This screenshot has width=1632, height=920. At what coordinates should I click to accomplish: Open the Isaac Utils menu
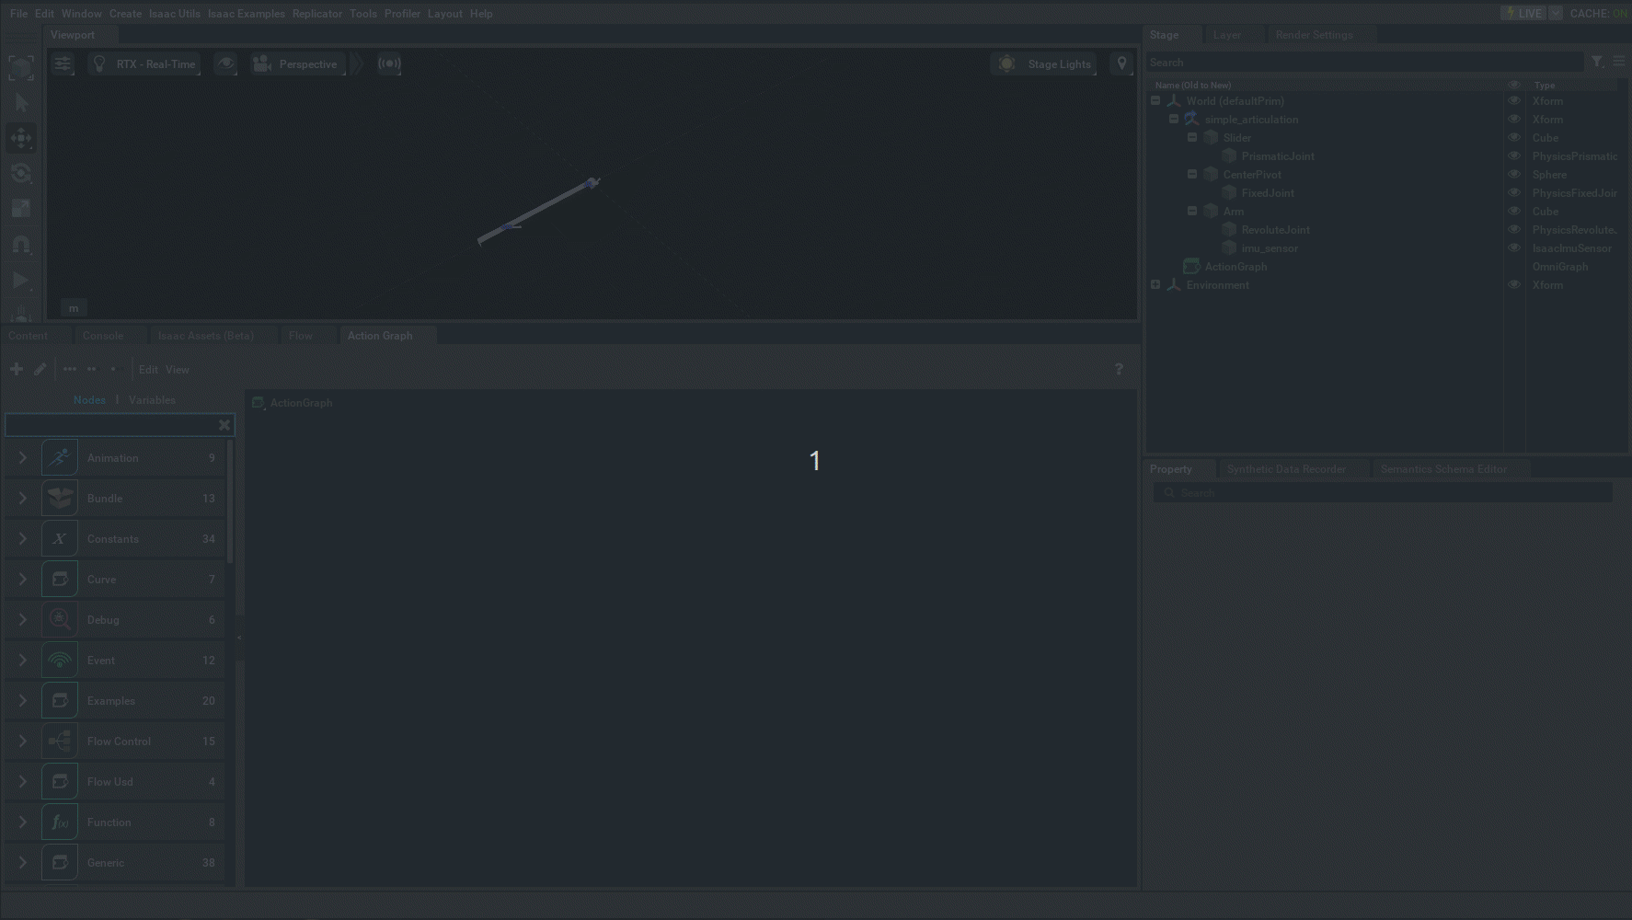pyautogui.click(x=175, y=14)
